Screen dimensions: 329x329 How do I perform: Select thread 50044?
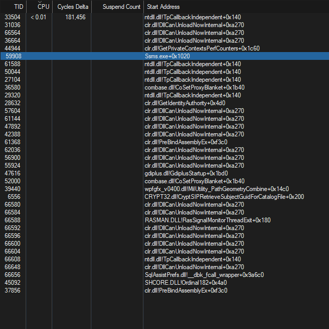point(165,72)
